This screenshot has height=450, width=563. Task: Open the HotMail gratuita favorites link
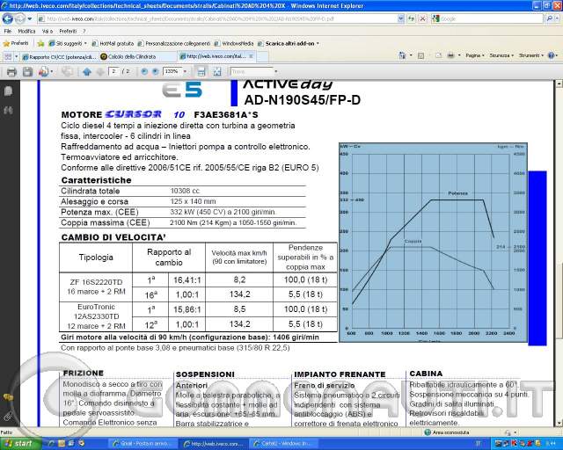(113, 43)
